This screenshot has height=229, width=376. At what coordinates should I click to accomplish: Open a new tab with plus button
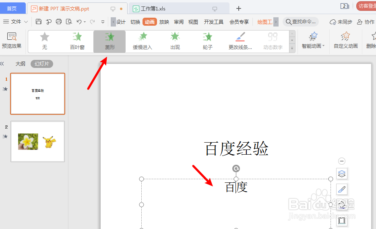click(x=239, y=8)
